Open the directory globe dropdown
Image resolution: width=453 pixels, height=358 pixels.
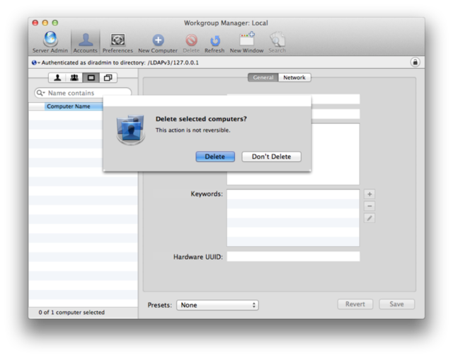(x=36, y=62)
